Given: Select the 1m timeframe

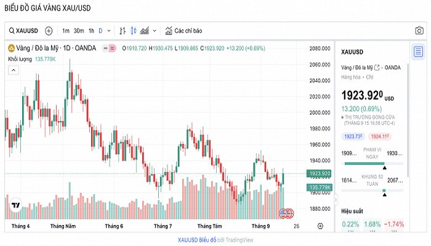Looking at the screenshot, I should pos(65,31).
